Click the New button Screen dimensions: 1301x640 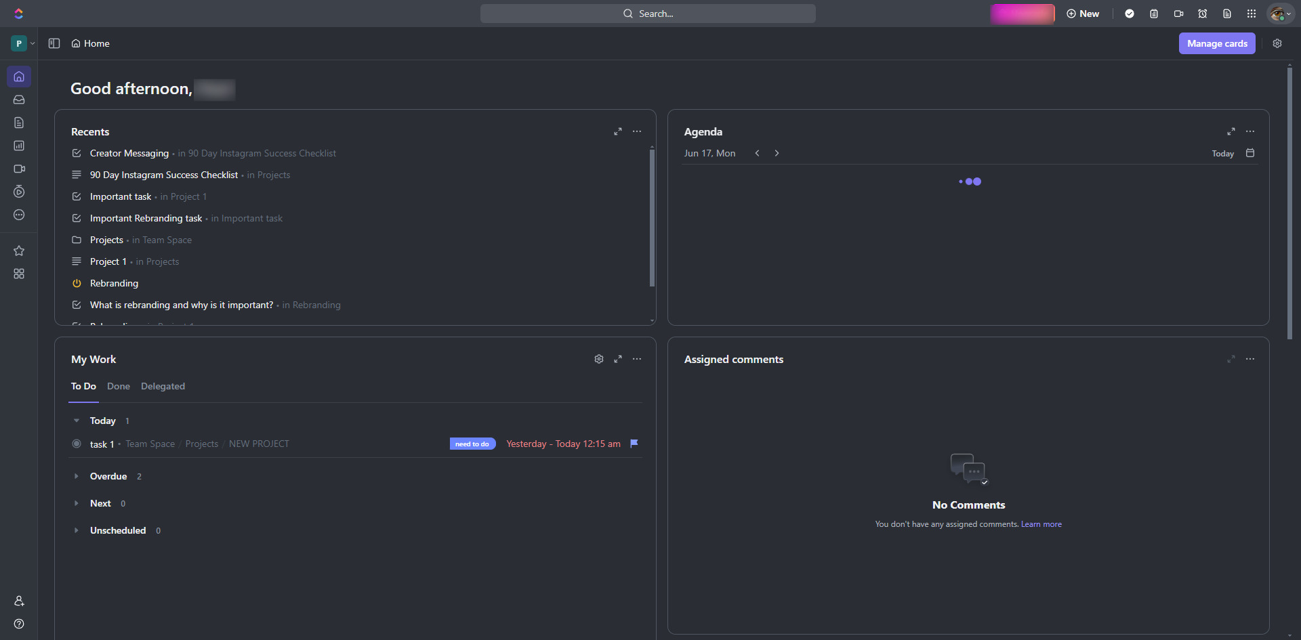point(1083,14)
